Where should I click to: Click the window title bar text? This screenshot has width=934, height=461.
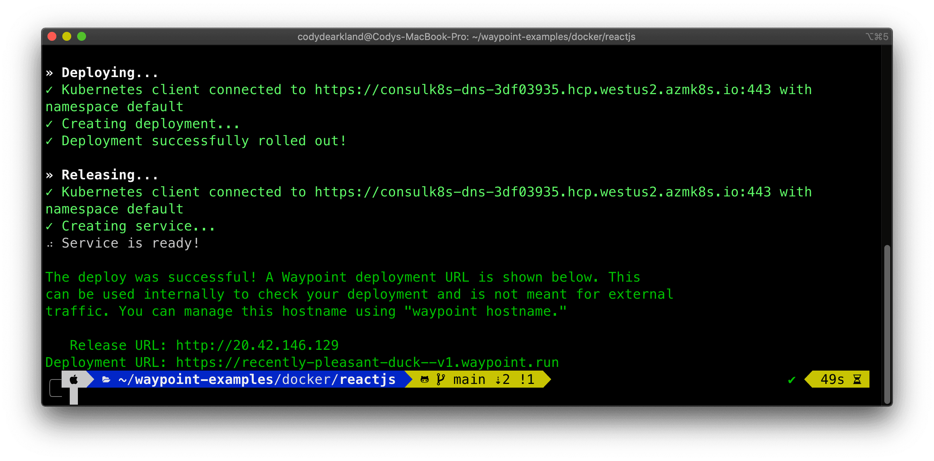pos(466,37)
